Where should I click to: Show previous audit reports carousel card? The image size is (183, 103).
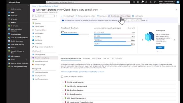(143, 40)
